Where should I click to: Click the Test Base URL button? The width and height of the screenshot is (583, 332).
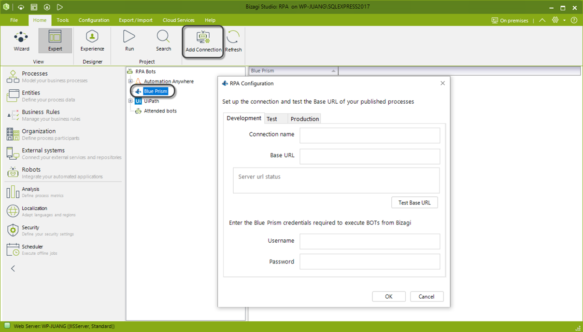pos(414,203)
